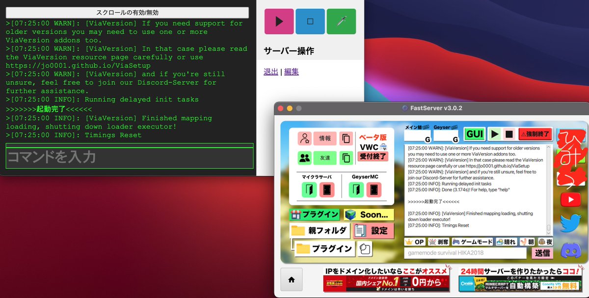Click the green GUI toggle button
589x298 pixels.
475,134
